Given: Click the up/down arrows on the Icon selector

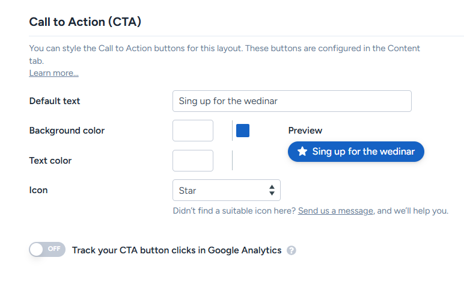Looking at the screenshot, I should pyautogui.click(x=272, y=190).
